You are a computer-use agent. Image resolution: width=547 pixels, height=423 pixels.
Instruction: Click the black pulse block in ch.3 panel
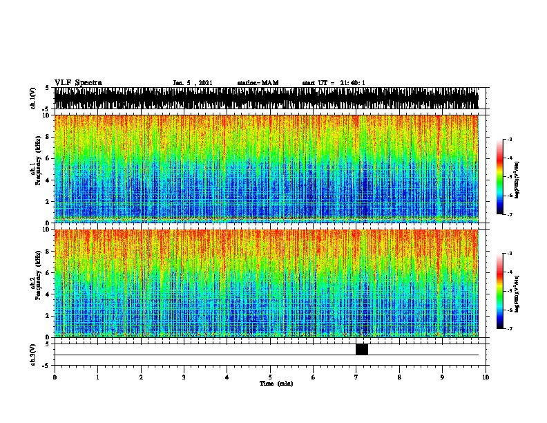(x=362, y=349)
